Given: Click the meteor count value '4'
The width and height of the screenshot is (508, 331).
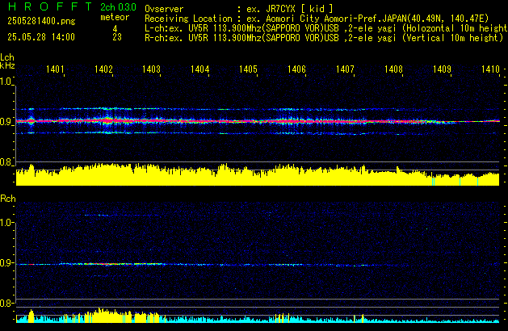Looking at the screenshot, I should pos(115,29).
